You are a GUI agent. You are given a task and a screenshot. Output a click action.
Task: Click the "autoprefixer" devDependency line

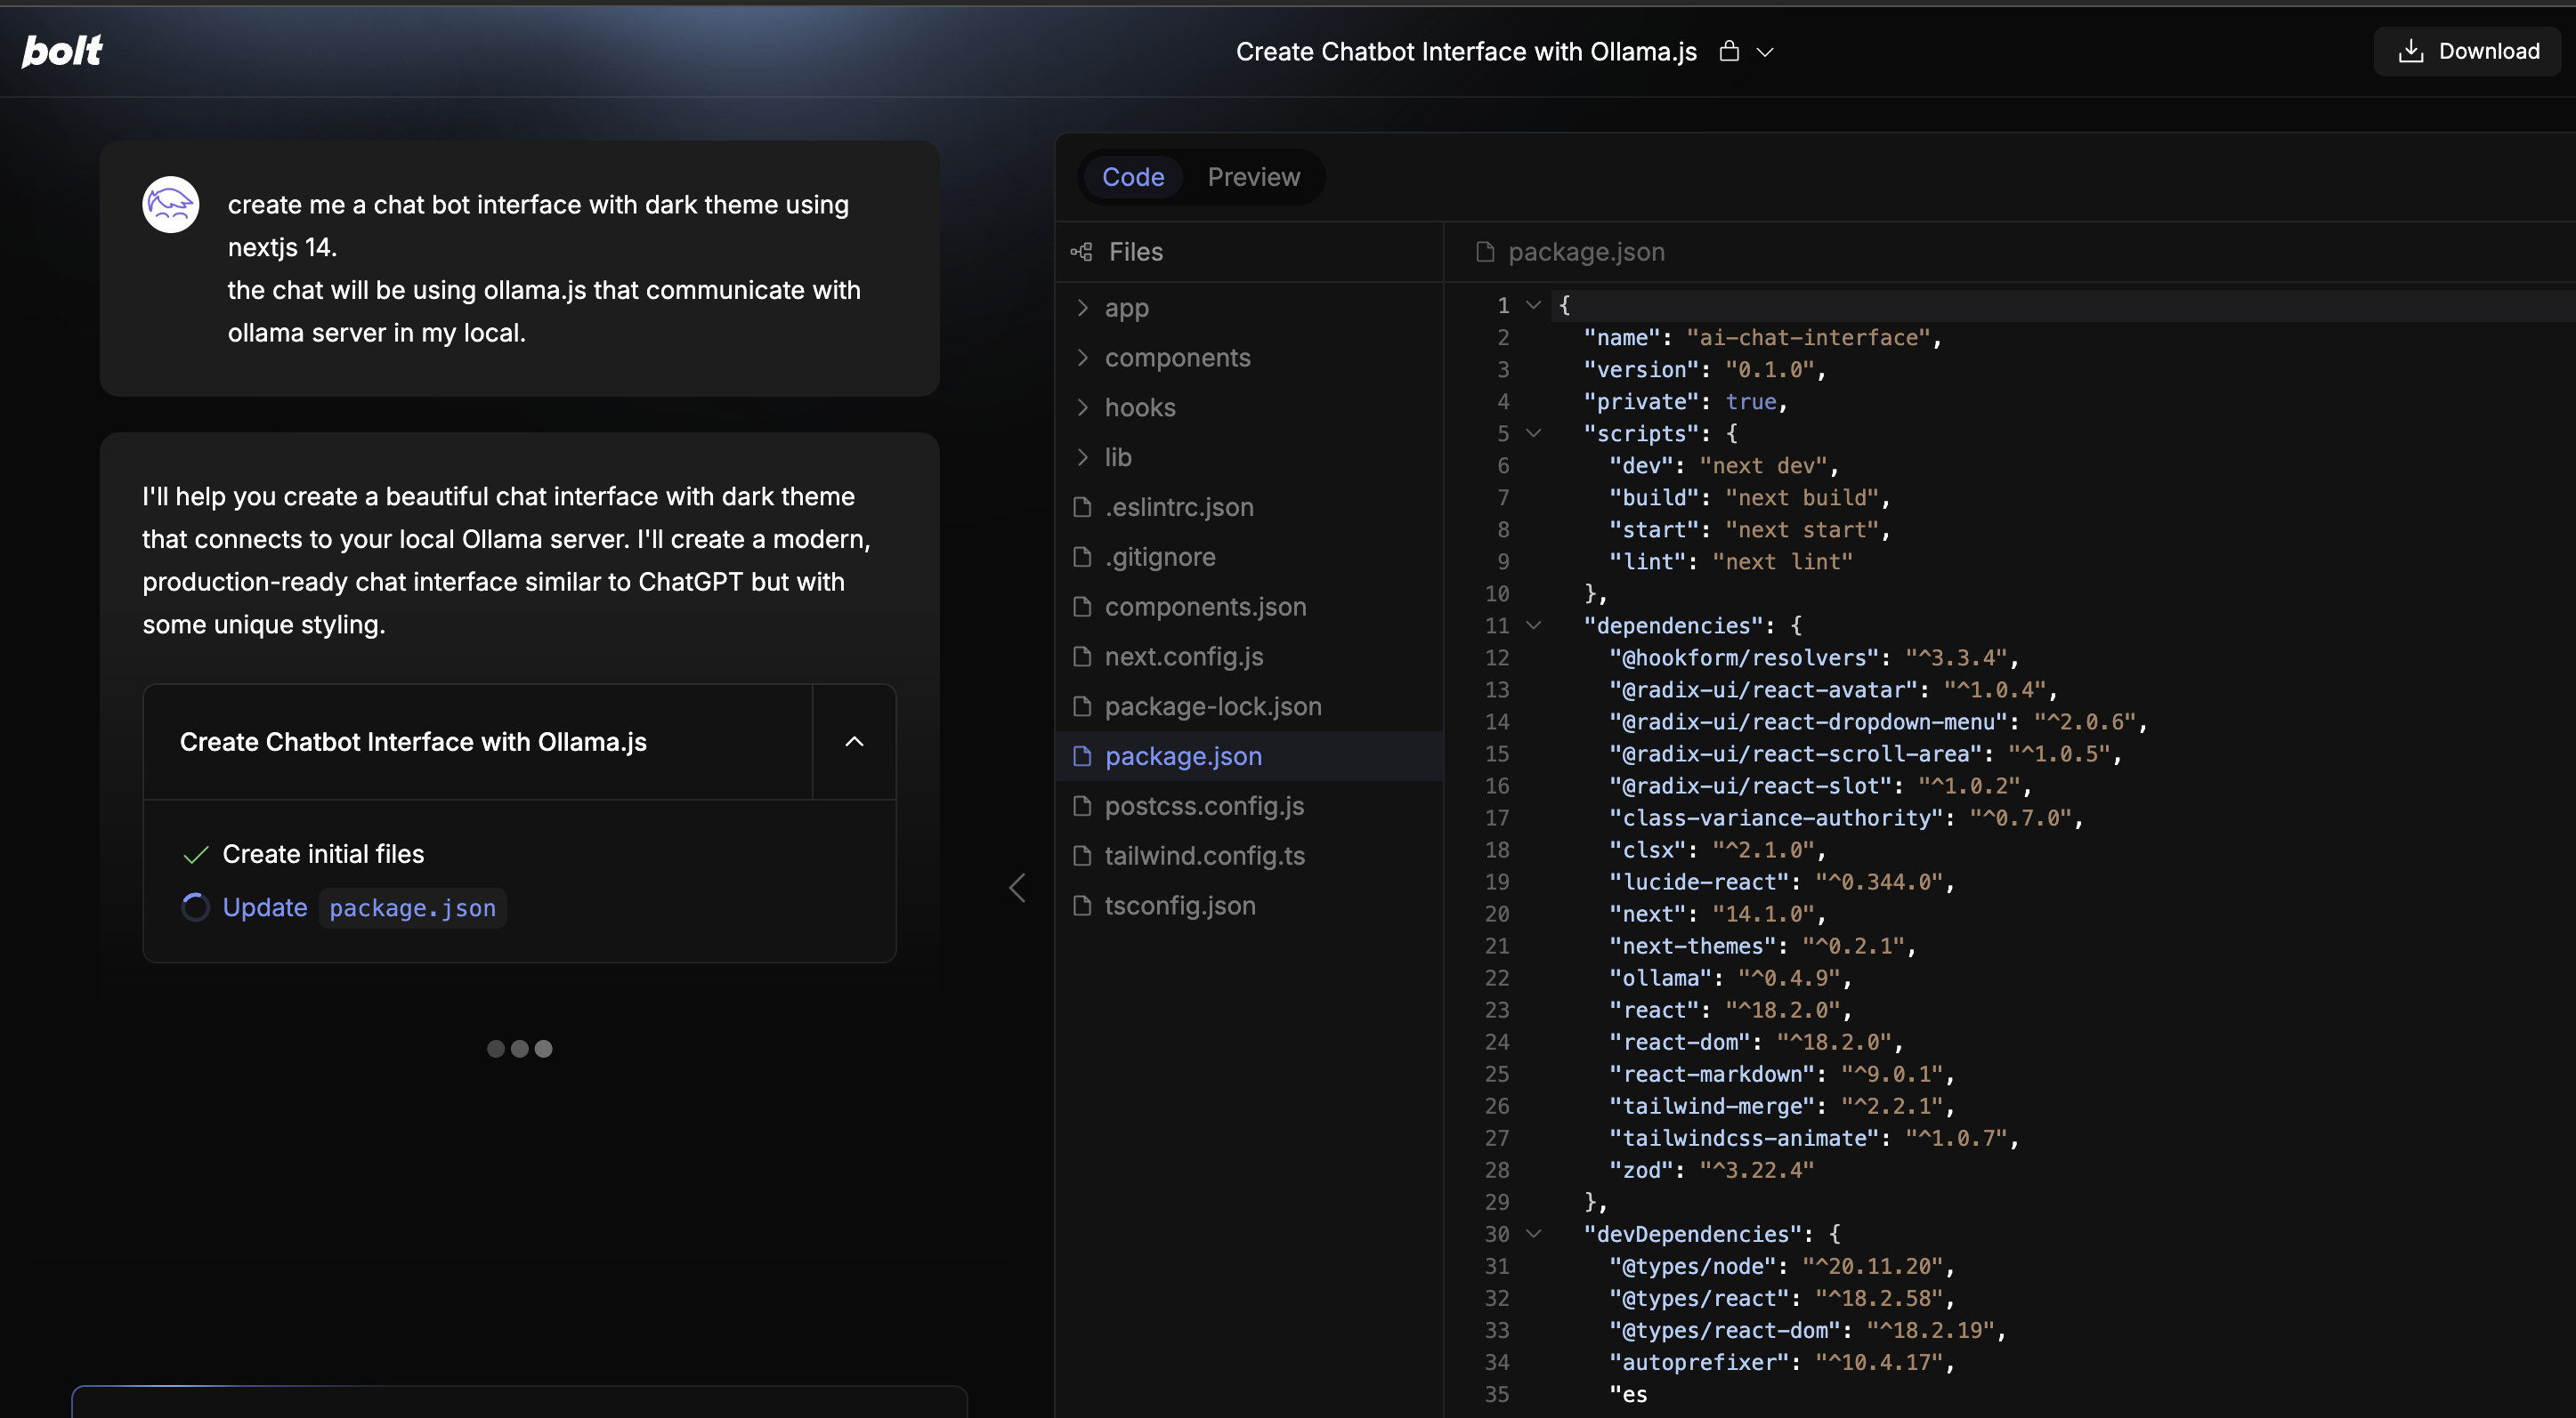[x=1781, y=1362]
